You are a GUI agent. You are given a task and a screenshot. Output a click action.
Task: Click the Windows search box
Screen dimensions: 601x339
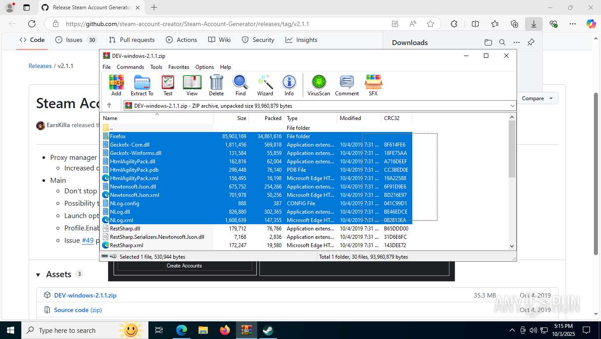(x=84, y=330)
